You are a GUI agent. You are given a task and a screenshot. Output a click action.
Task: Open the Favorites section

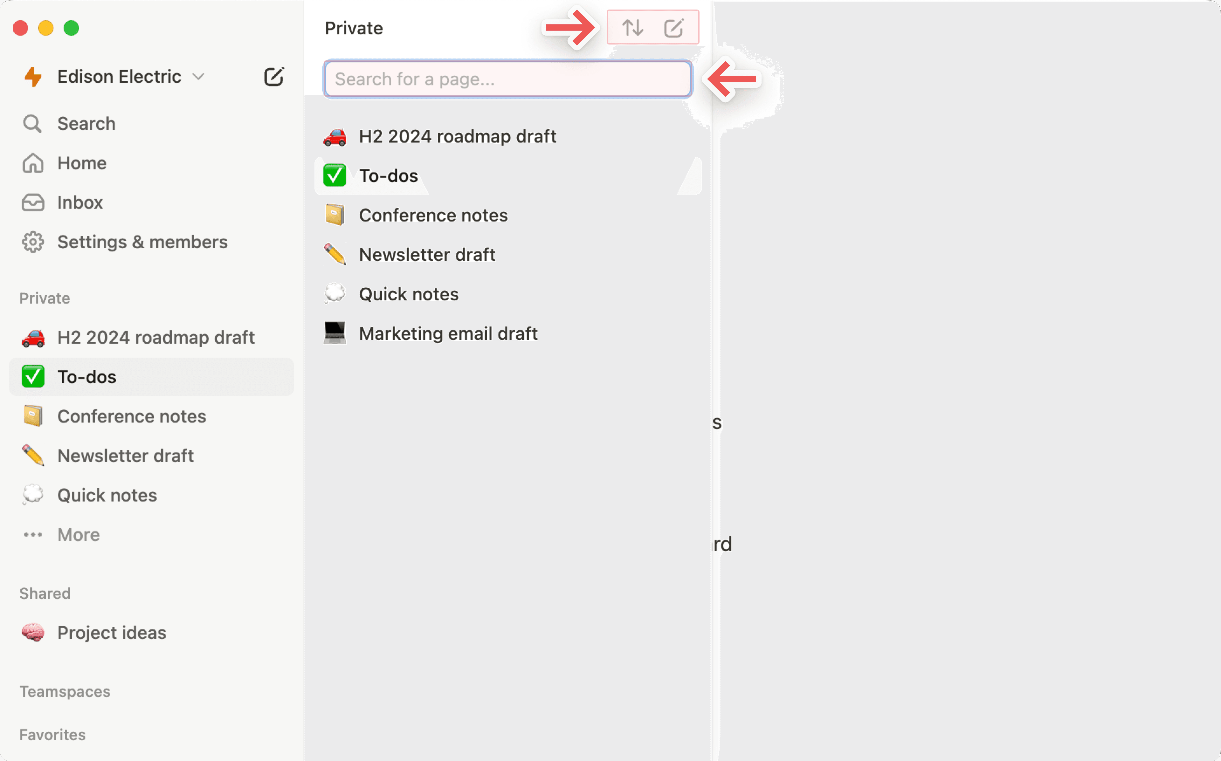pyautogui.click(x=52, y=735)
